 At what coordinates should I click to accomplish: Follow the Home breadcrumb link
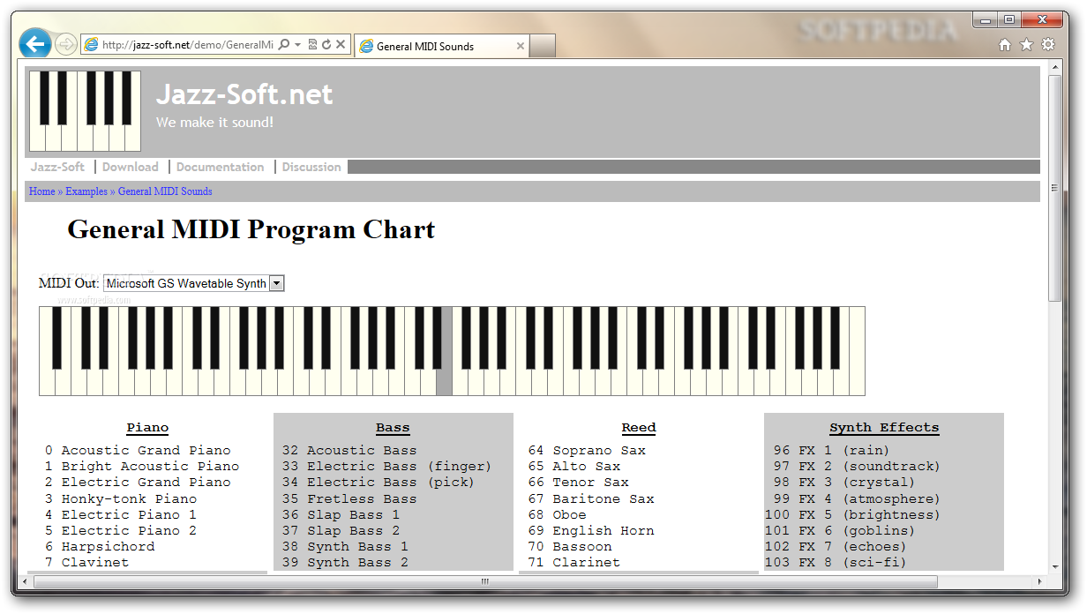[x=41, y=191]
